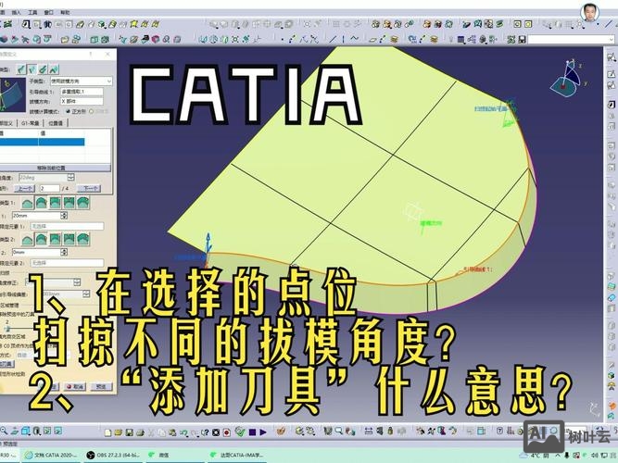This screenshot has height=463, width=618.
Task: Click the purple play triangle in bottom toolbar
Action: tap(263, 432)
